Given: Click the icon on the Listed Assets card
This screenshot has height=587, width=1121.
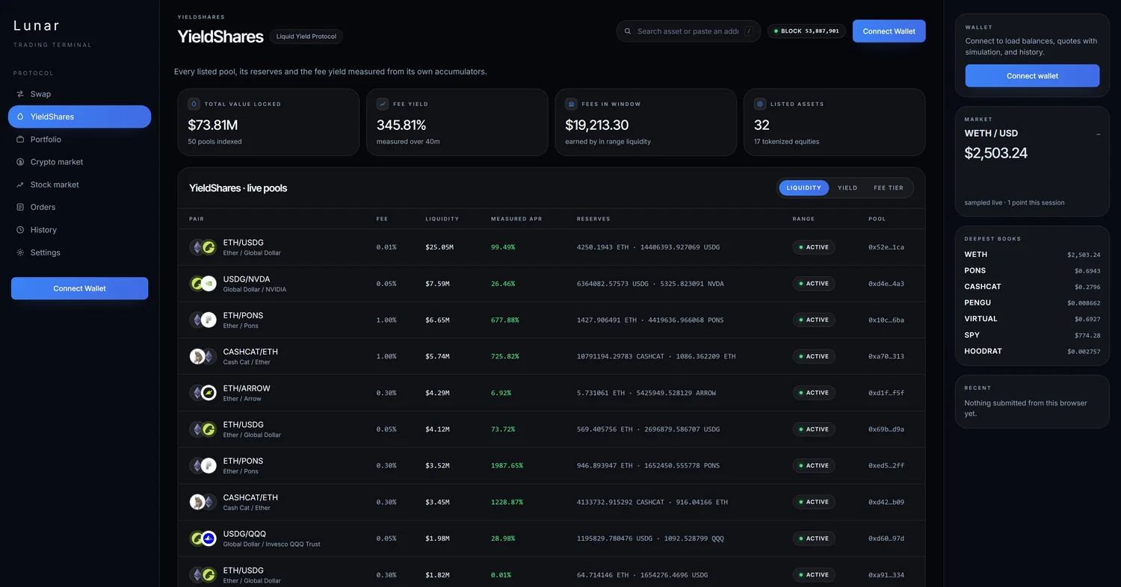Looking at the screenshot, I should (x=760, y=104).
